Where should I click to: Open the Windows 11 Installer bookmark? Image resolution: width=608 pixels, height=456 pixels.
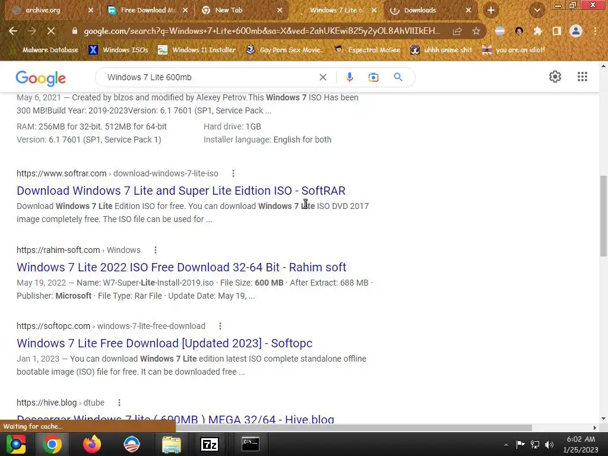[197, 50]
